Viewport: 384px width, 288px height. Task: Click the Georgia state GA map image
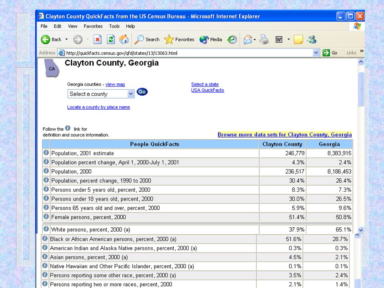(52, 68)
